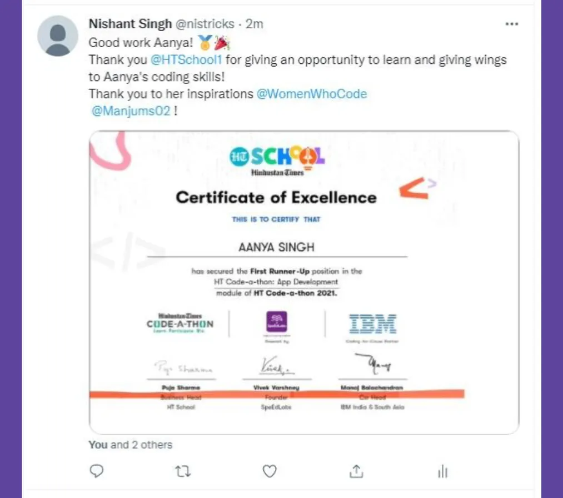
Task: View tweet analytics bar chart icon
Action: 443,471
